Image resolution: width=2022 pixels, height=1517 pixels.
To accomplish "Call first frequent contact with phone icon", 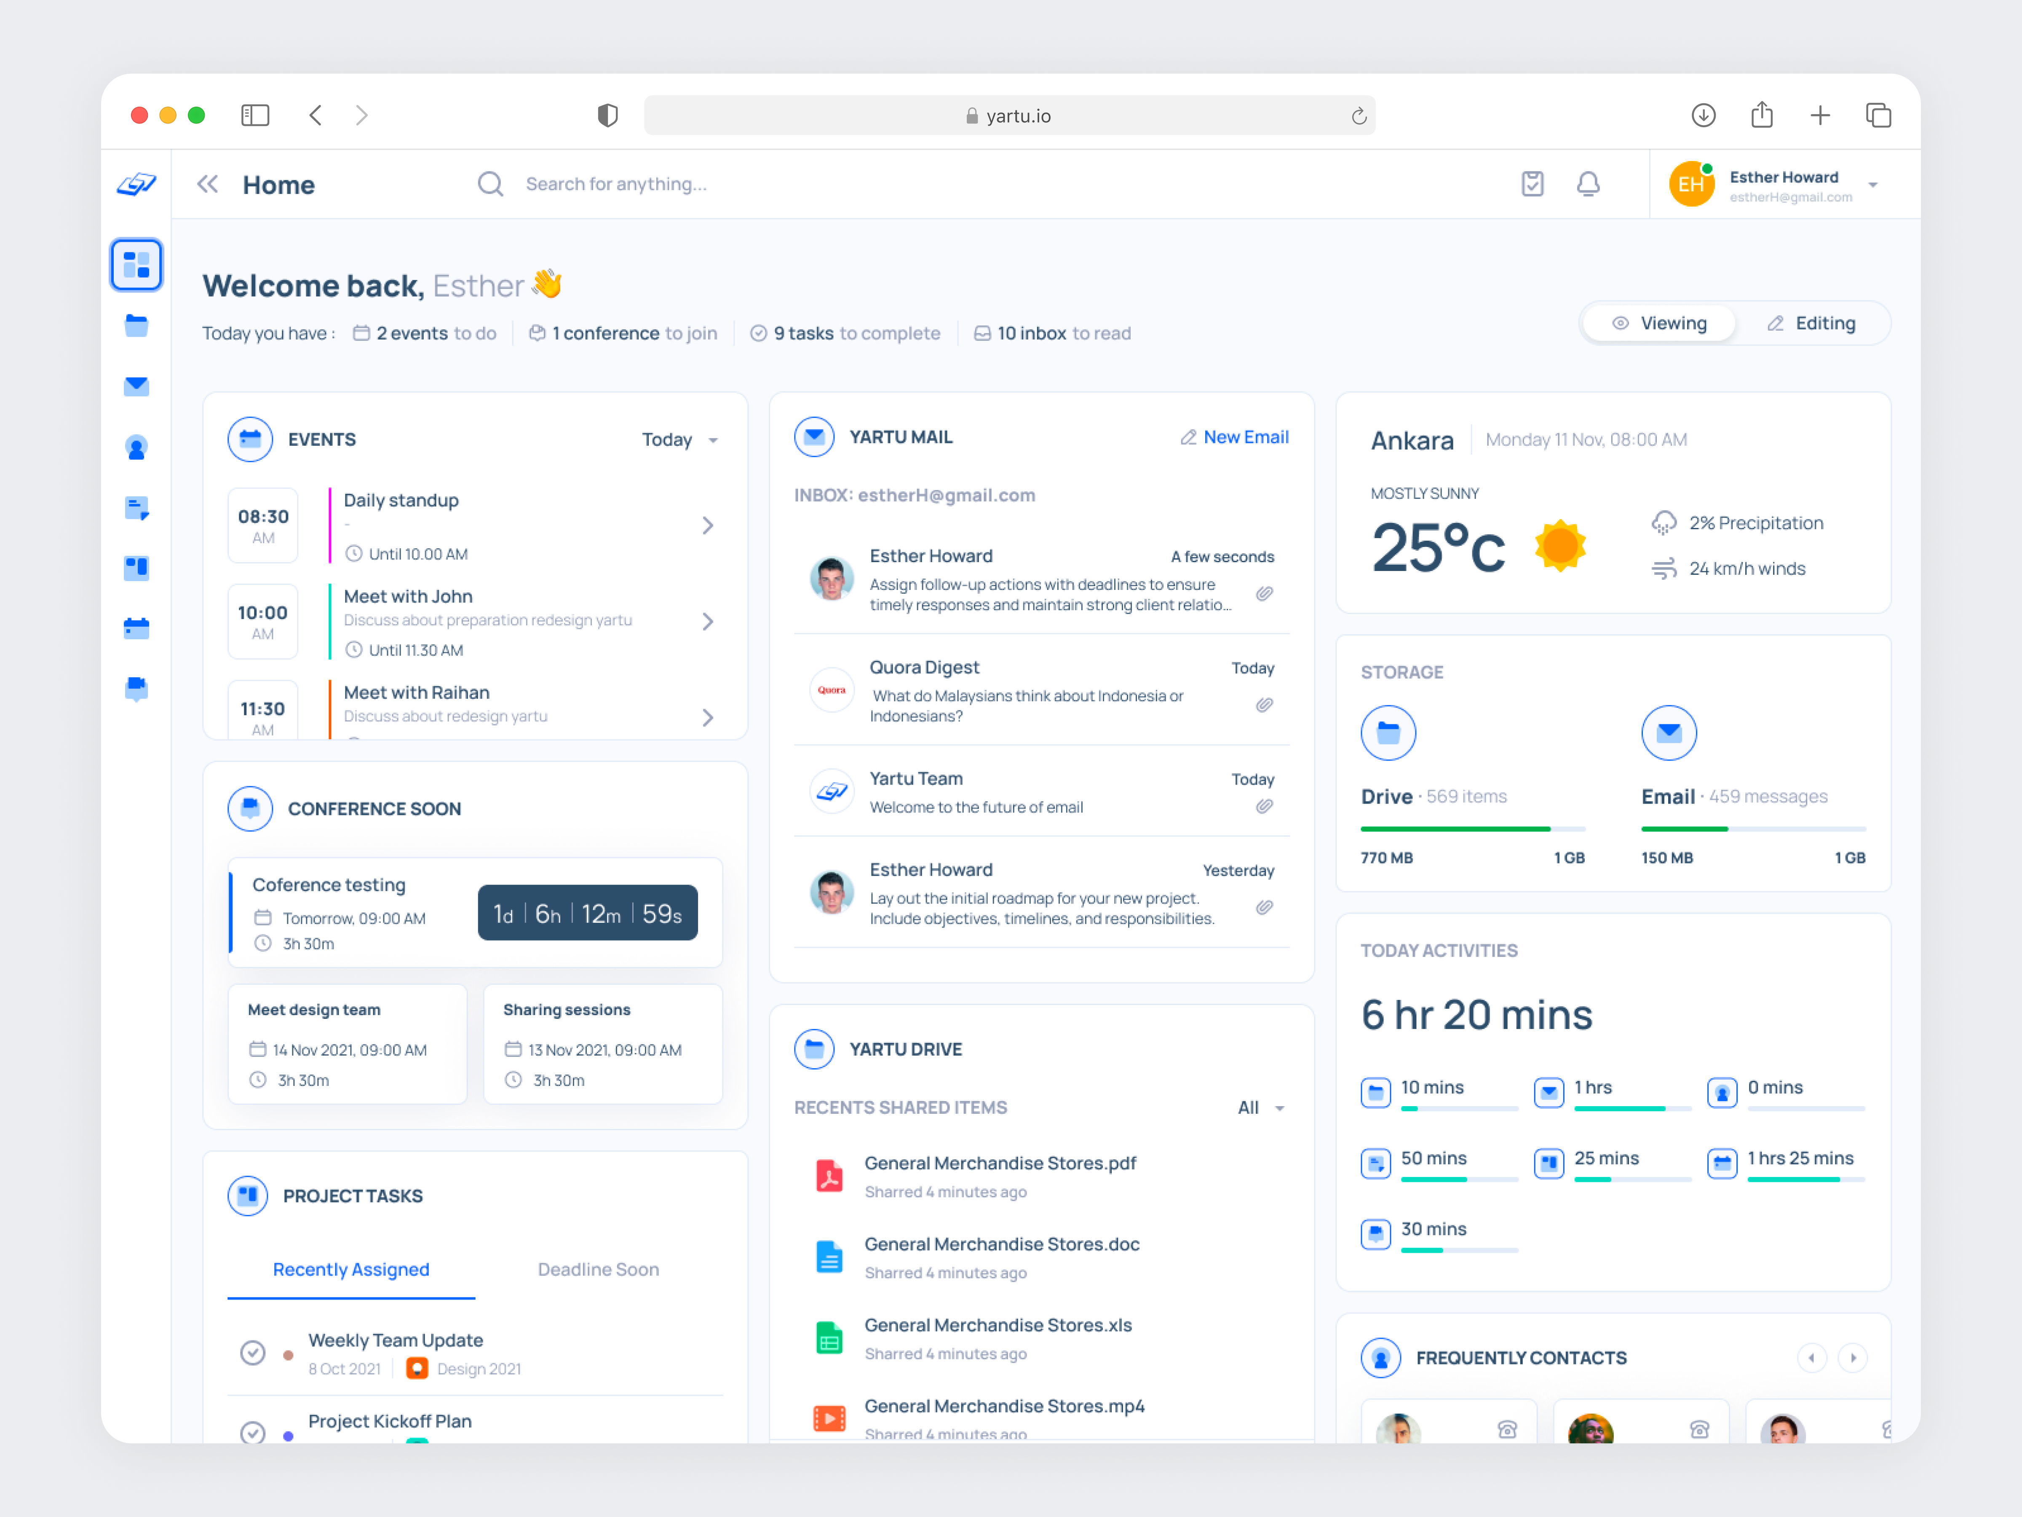I will coord(1506,1429).
